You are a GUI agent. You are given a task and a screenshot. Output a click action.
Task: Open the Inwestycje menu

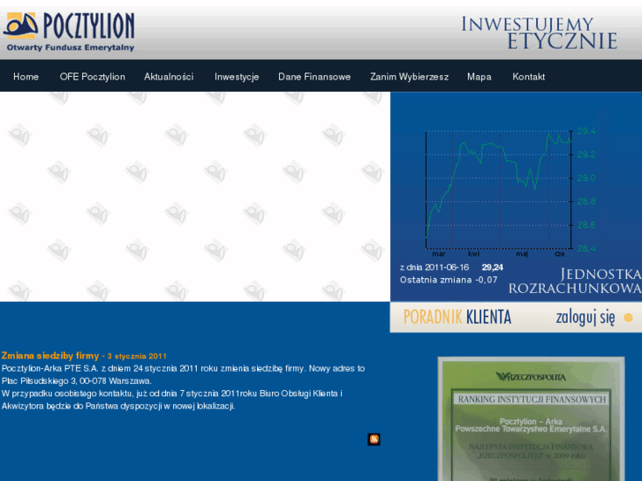(x=237, y=77)
